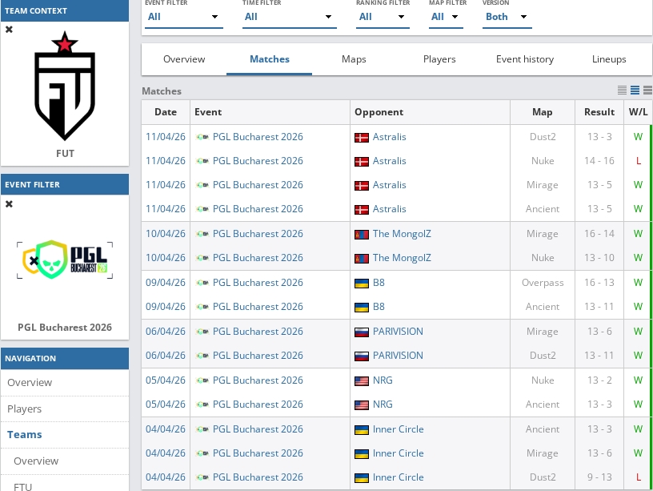
Task: Click the L mark in Astralis Nuke row
Action: coord(638,161)
